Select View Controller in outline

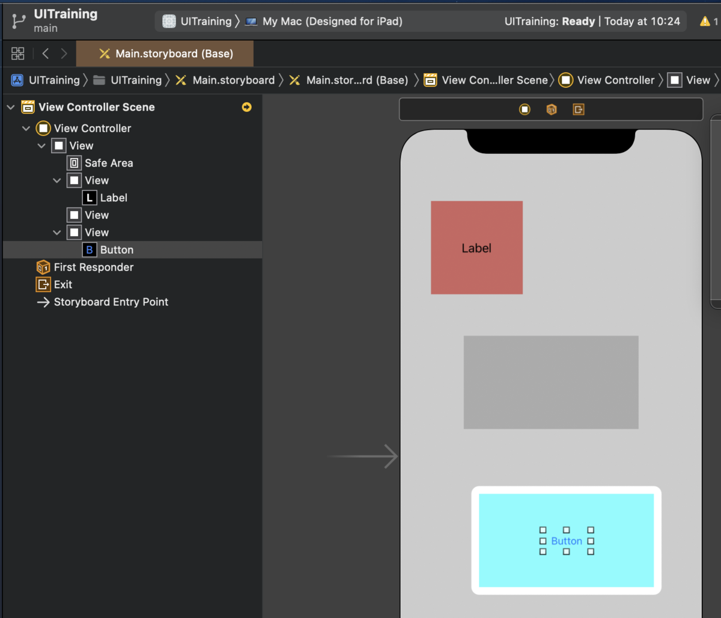(x=132, y=128)
